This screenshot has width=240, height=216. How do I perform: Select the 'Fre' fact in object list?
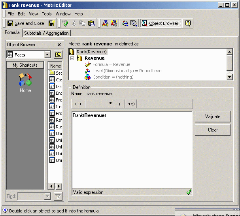(x=56, y=100)
